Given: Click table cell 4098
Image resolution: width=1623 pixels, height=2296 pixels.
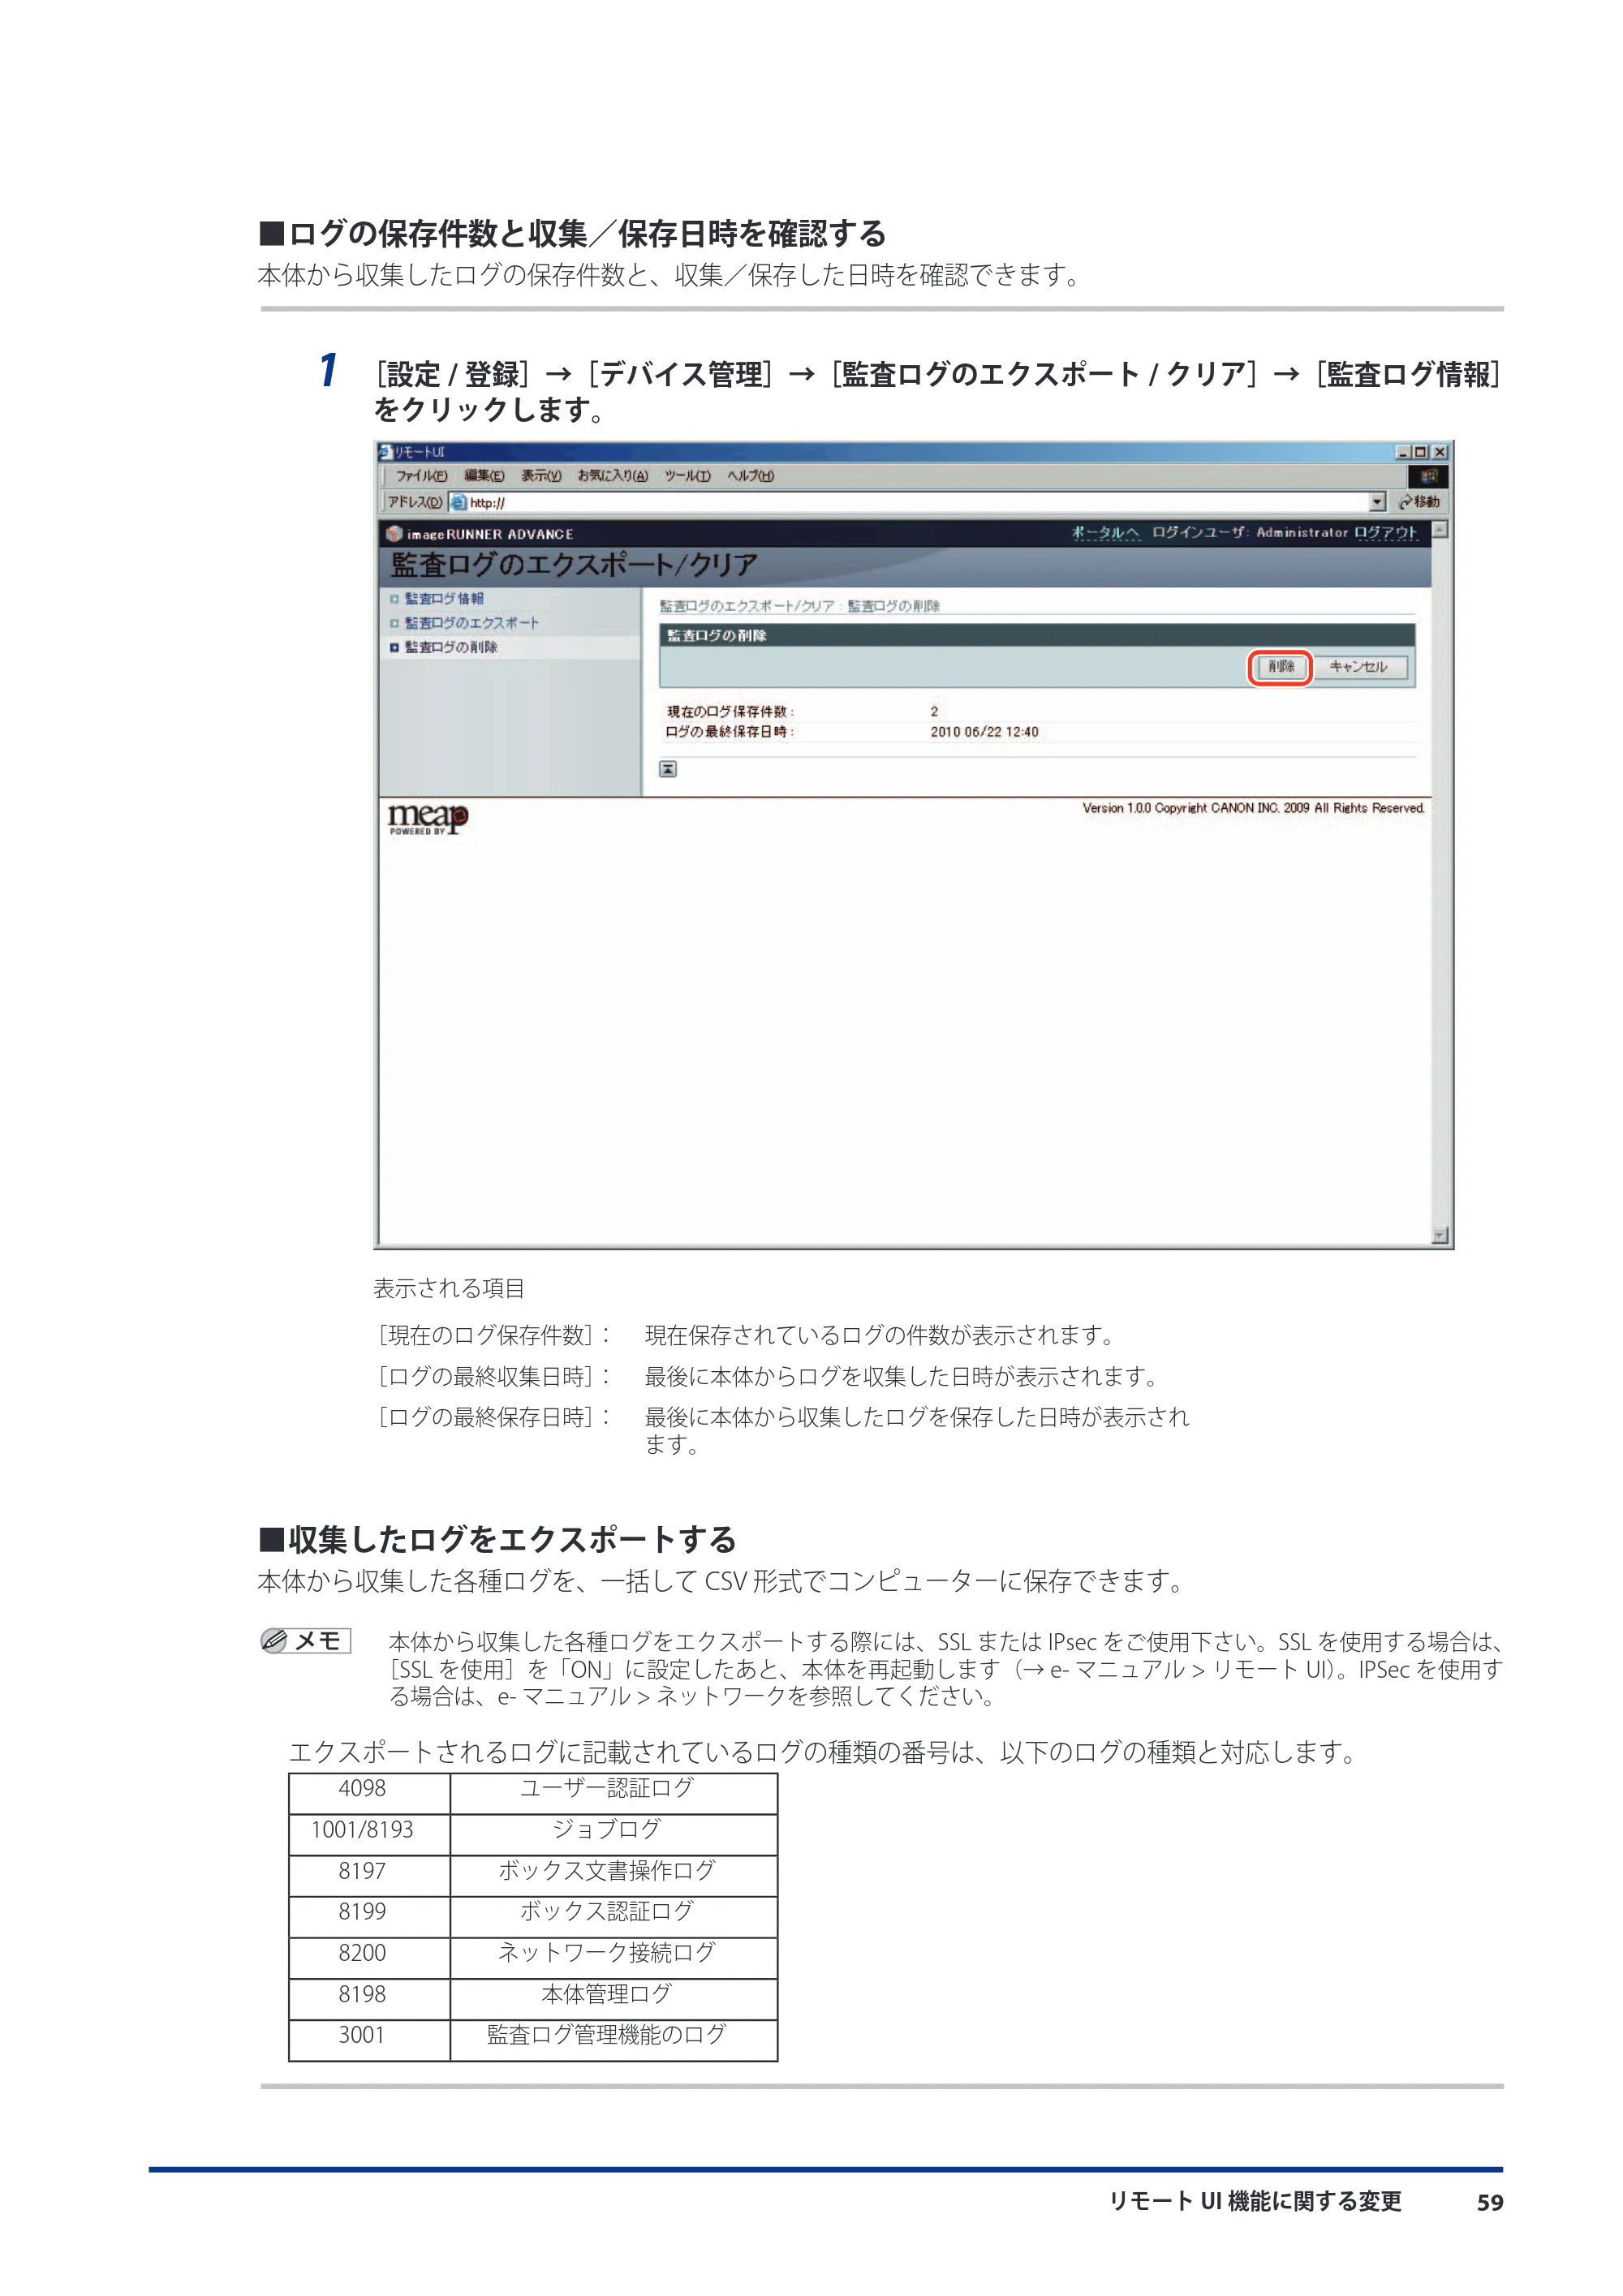Looking at the screenshot, I should click(369, 1794).
